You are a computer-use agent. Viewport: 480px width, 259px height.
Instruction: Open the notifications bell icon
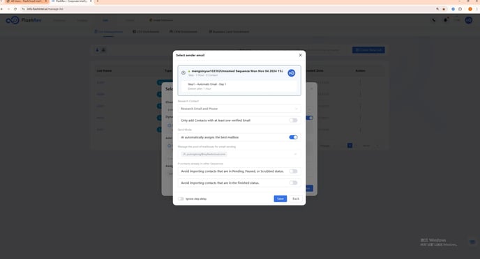445,20
